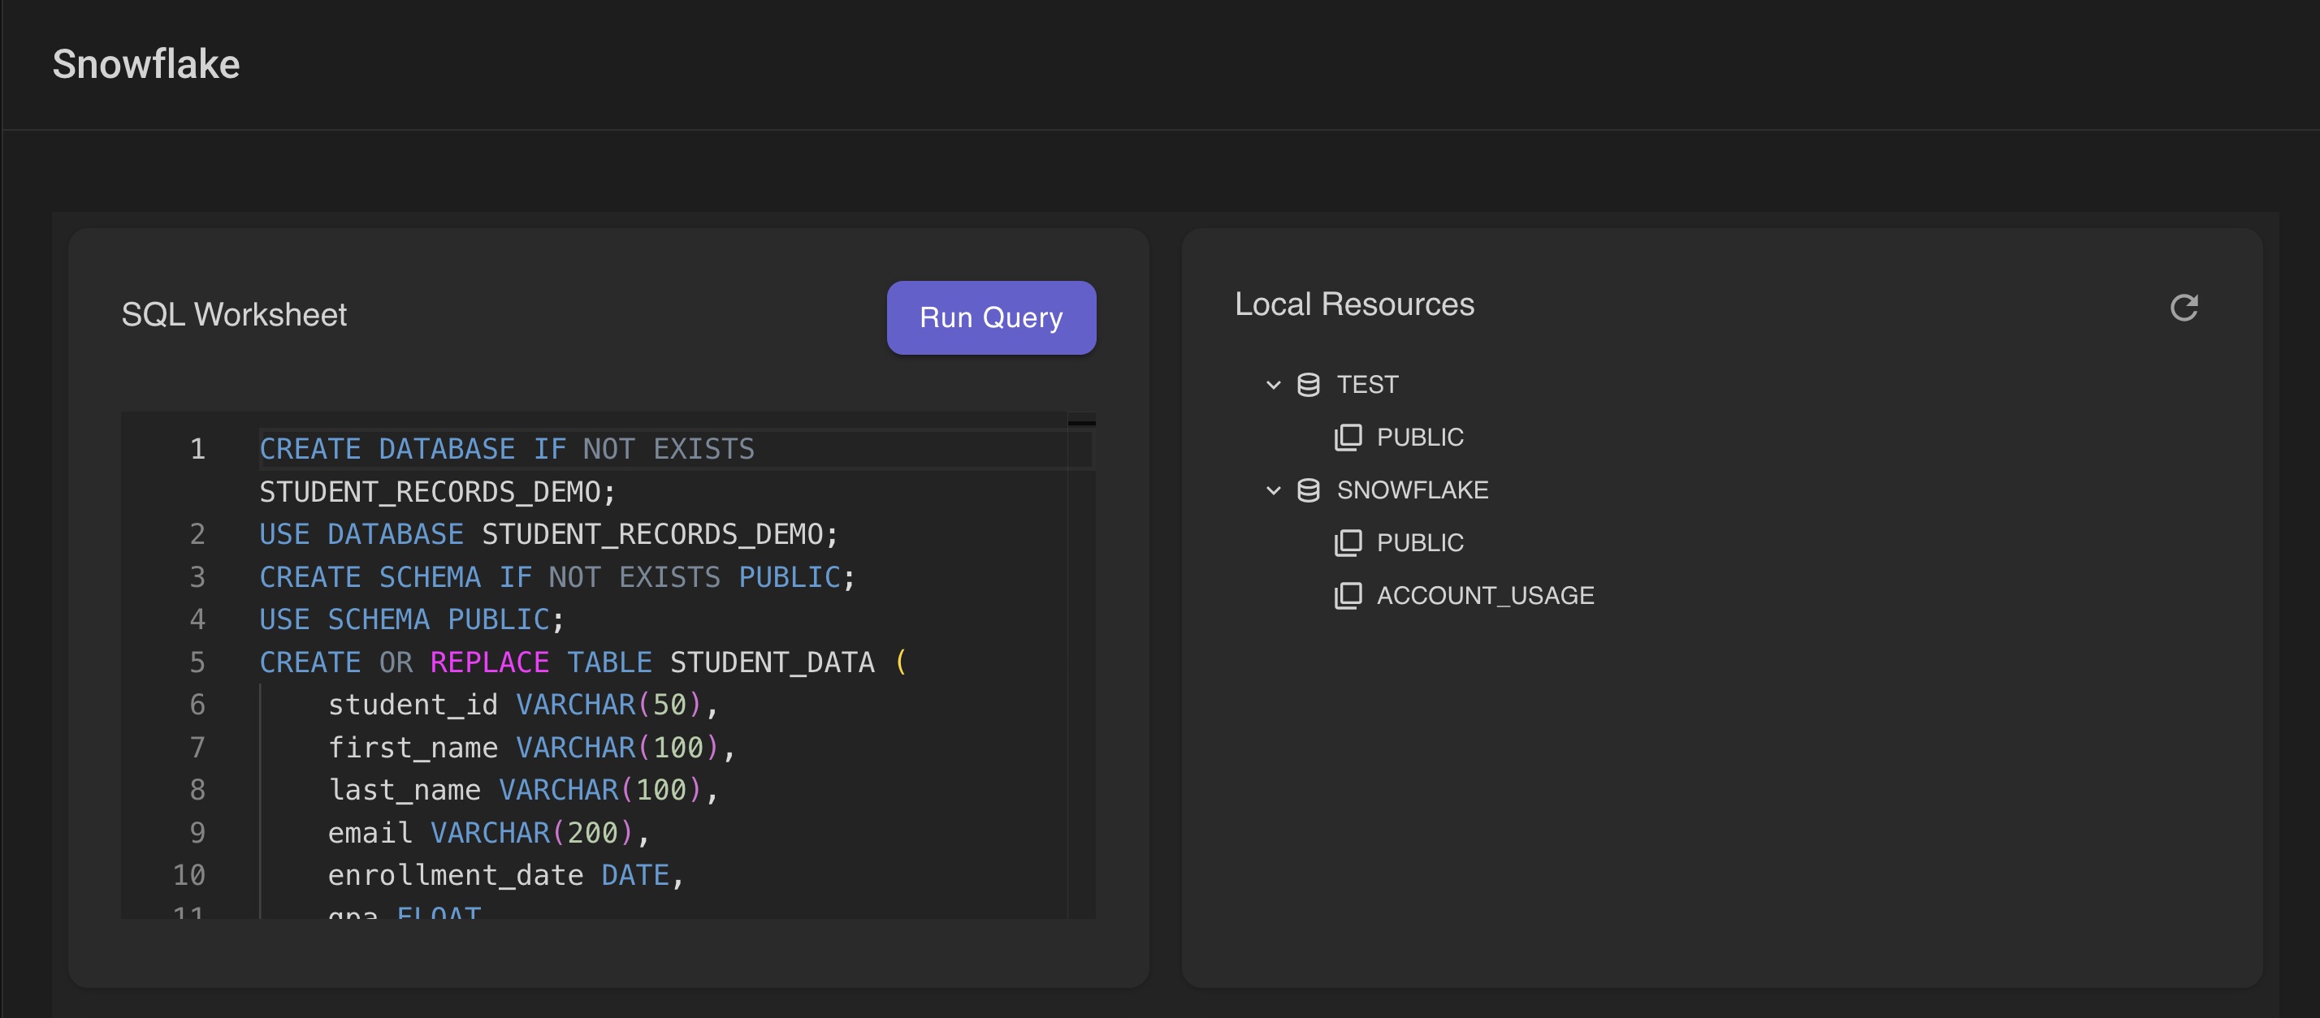This screenshot has height=1018, width=2320.
Task: Click the email VARCHAR(200) line
Action: pos(489,834)
